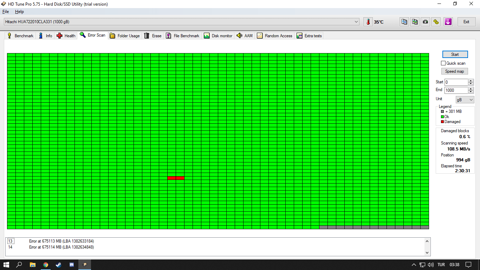Click the 108.5 MB/s scanning speed value

tap(459, 149)
